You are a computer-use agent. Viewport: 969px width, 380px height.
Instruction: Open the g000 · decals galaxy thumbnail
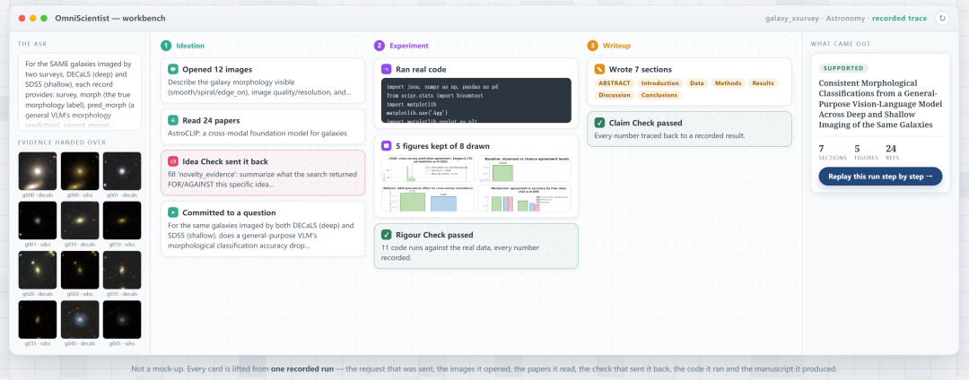point(37,171)
